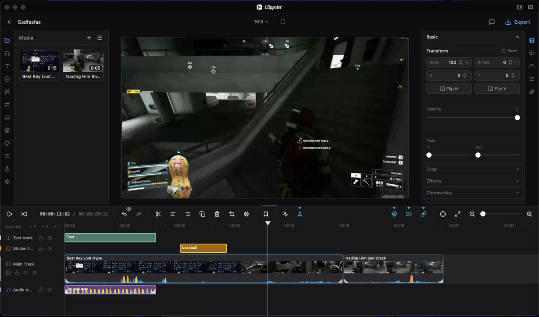Screen dimensions: 539x317
Task: Toggle fullscreen preview icon next to 16:9
Action: point(283,22)
